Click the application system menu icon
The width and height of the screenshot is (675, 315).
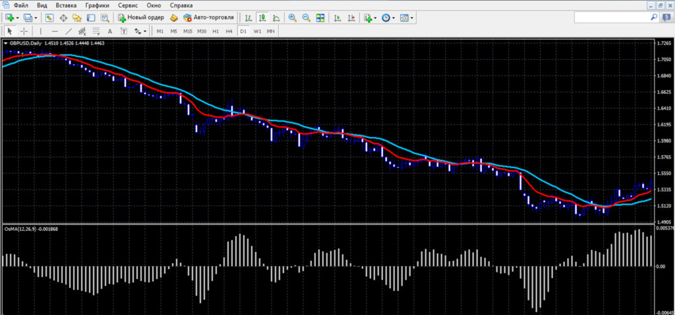tap(5, 5)
